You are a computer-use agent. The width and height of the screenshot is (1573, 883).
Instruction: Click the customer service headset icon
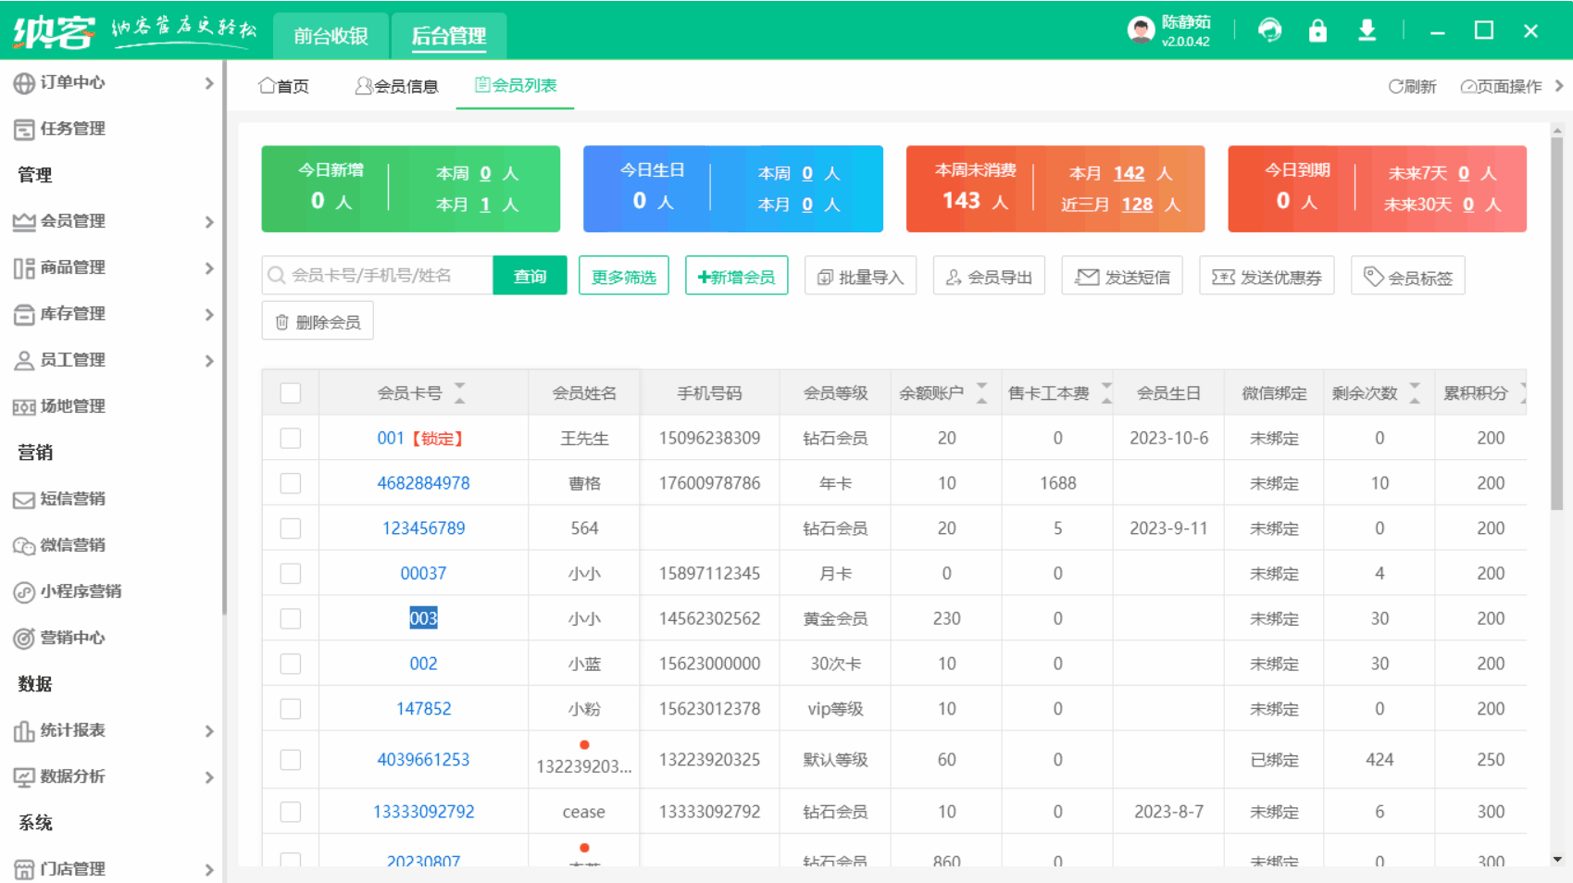(x=1269, y=30)
